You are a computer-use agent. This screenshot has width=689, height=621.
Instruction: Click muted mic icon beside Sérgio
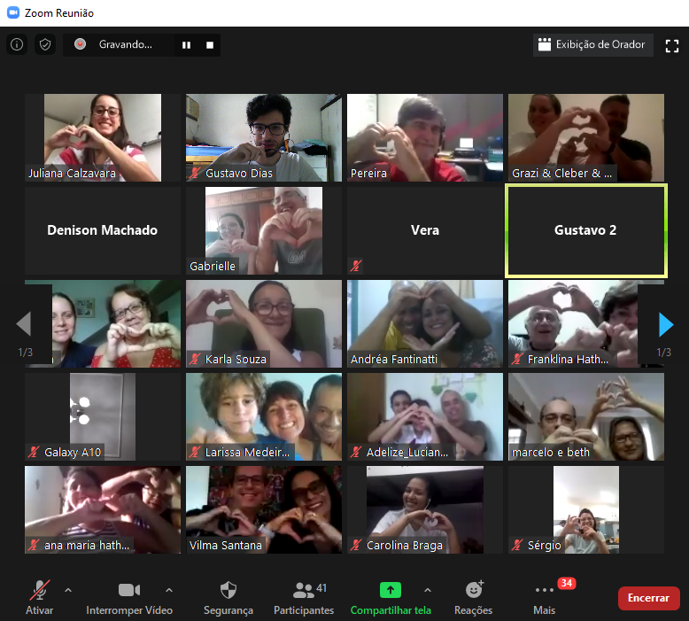(x=517, y=545)
